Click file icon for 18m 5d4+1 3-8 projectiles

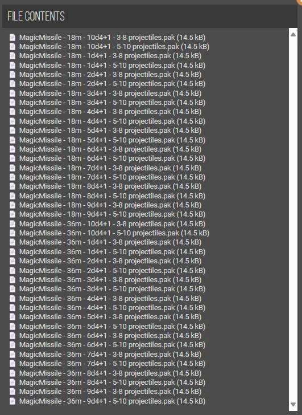click(13, 131)
